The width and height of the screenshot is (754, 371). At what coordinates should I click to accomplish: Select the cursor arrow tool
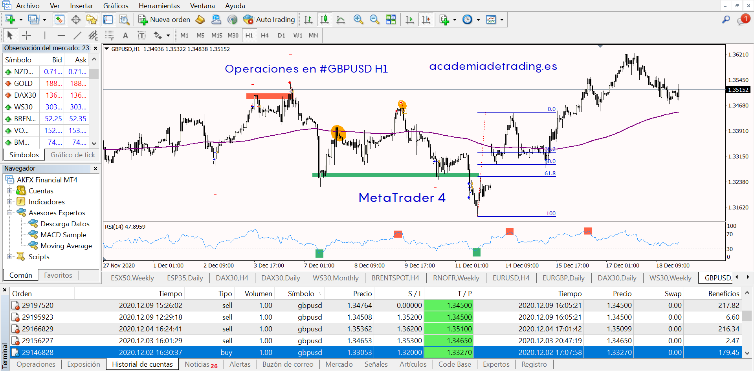10,35
